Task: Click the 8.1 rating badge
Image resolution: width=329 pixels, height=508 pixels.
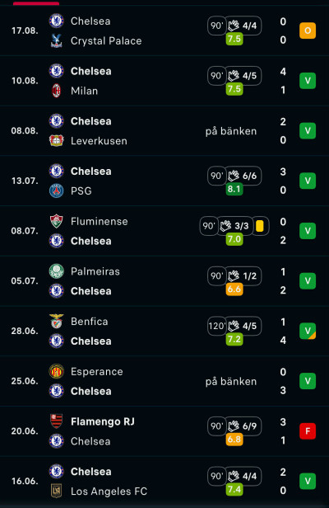Action: pyautogui.click(x=234, y=189)
